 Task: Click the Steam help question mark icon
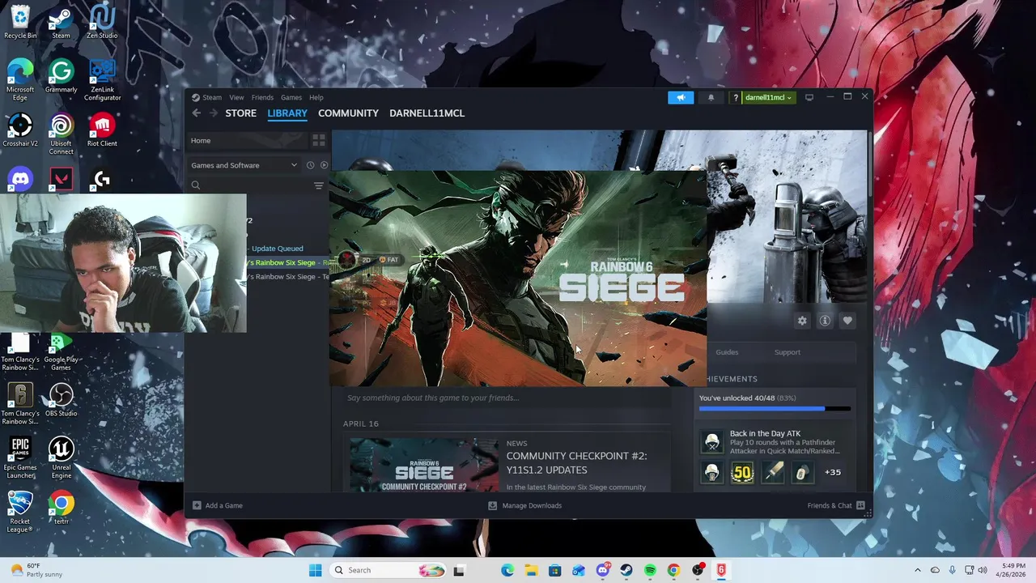pos(736,97)
